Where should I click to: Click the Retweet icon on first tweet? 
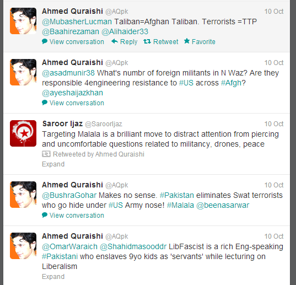[x=147, y=41]
